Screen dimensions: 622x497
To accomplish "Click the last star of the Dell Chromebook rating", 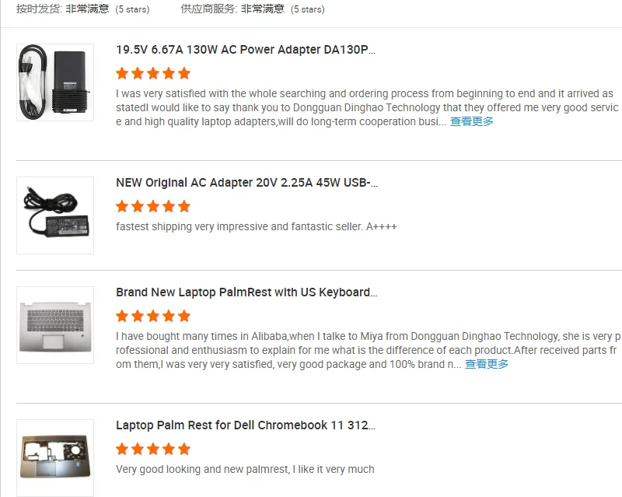I will point(184,450).
